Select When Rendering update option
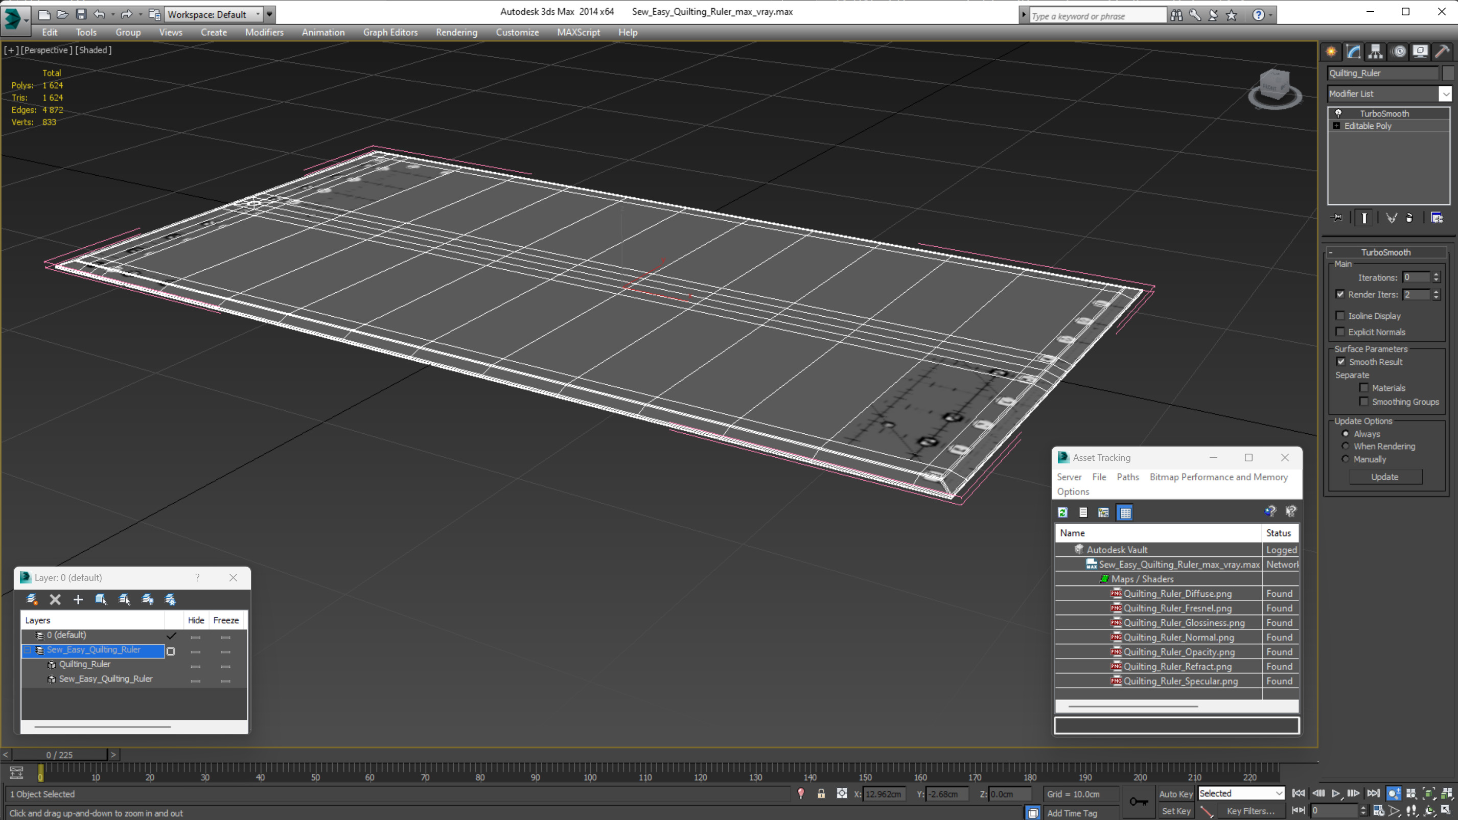 [1346, 446]
